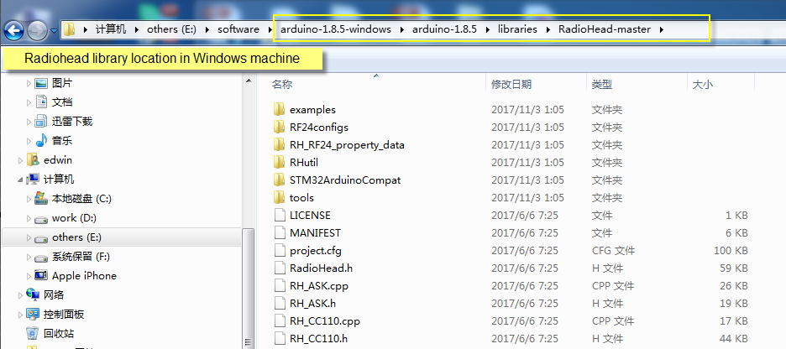Select the RHutil folder icon
Screen dimensions: 786x349
click(279, 162)
